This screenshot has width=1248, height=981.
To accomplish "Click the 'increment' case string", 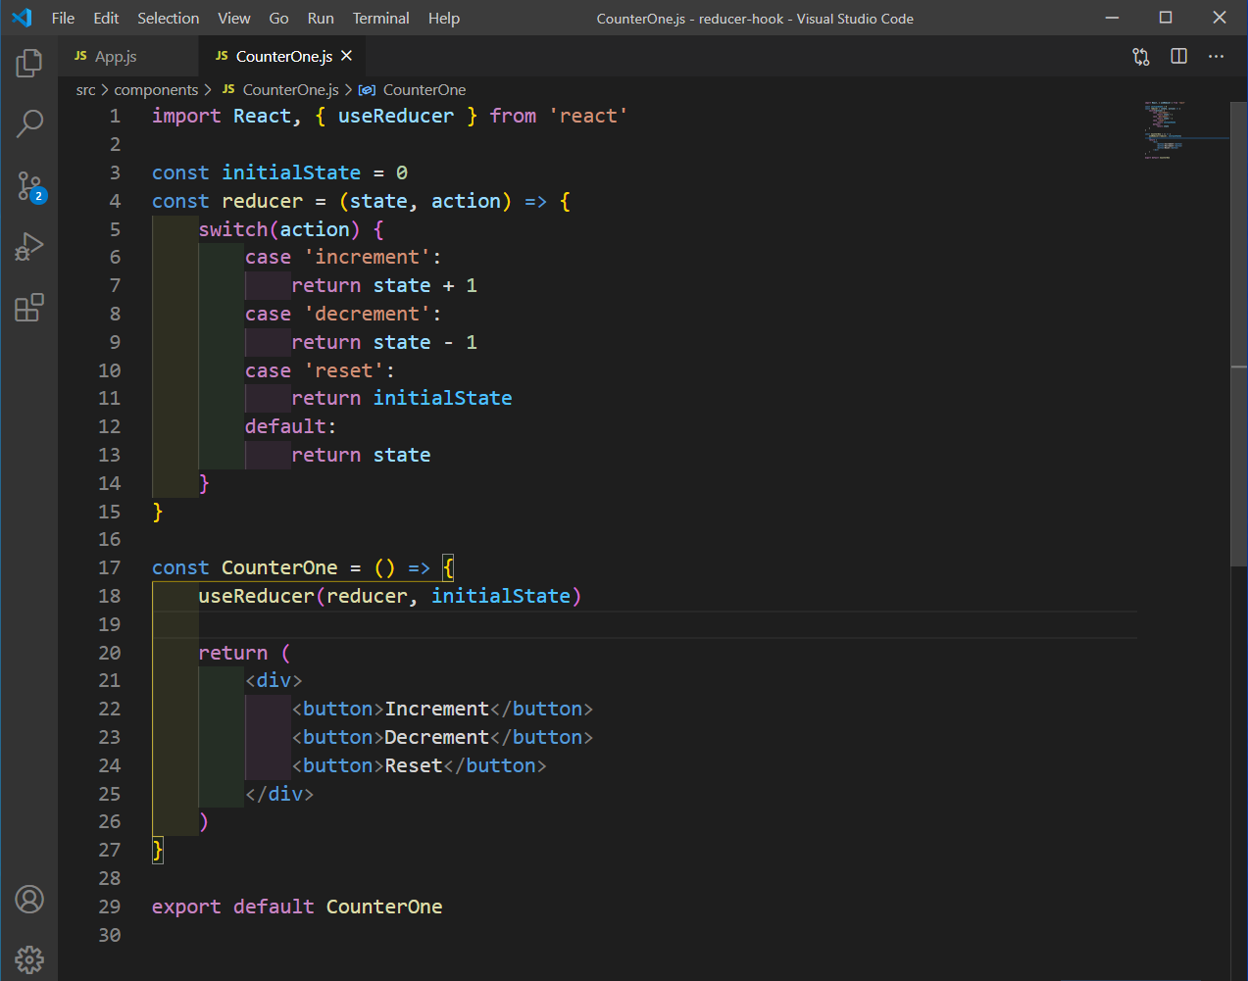I will pyautogui.click(x=368, y=257).
